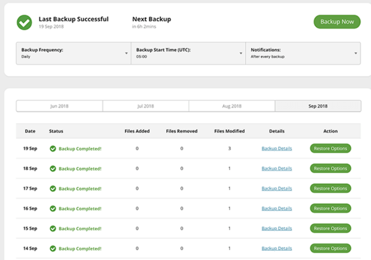Click the 17 Sep green status checkmark

pos(53,189)
